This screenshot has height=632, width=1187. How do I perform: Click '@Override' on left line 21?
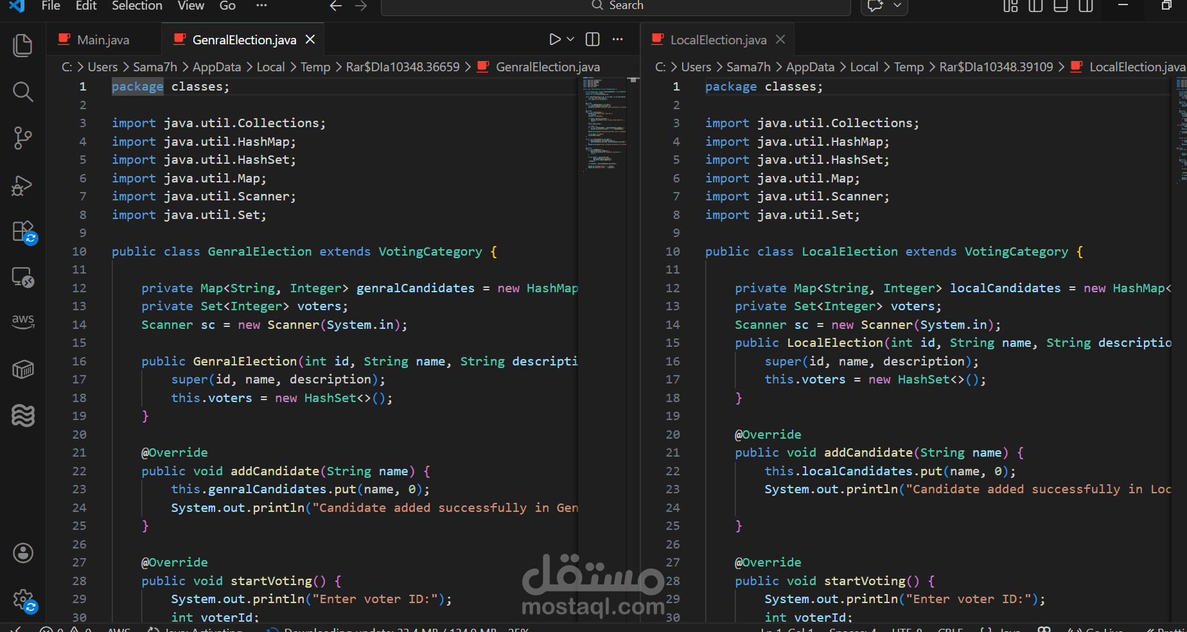(x=174, y=453)
